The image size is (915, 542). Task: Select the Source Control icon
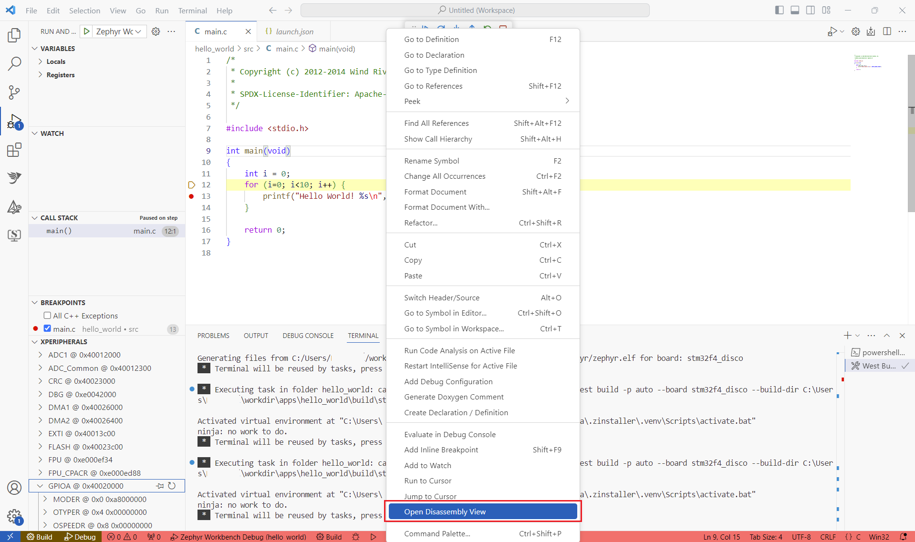click(x=14, y=92)
